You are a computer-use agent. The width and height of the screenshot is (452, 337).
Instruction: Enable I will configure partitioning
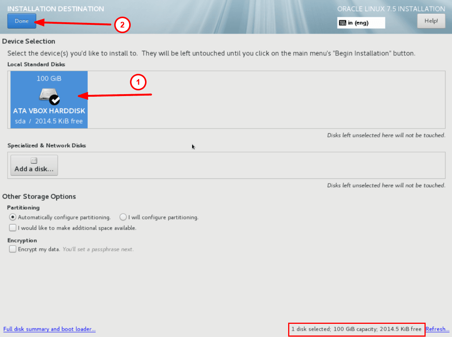click(123, 217)
